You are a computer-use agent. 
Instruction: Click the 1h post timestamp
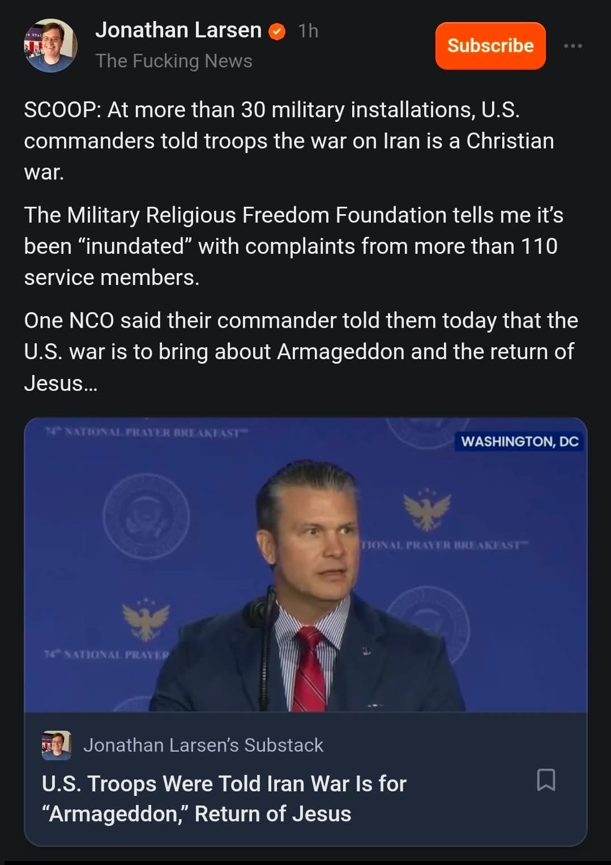[308, 31]
